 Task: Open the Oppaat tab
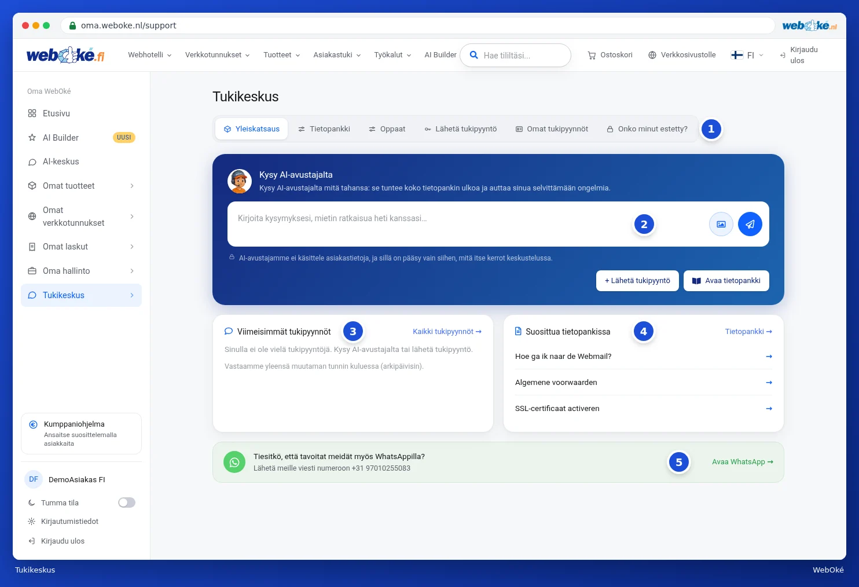click(387, 129)
